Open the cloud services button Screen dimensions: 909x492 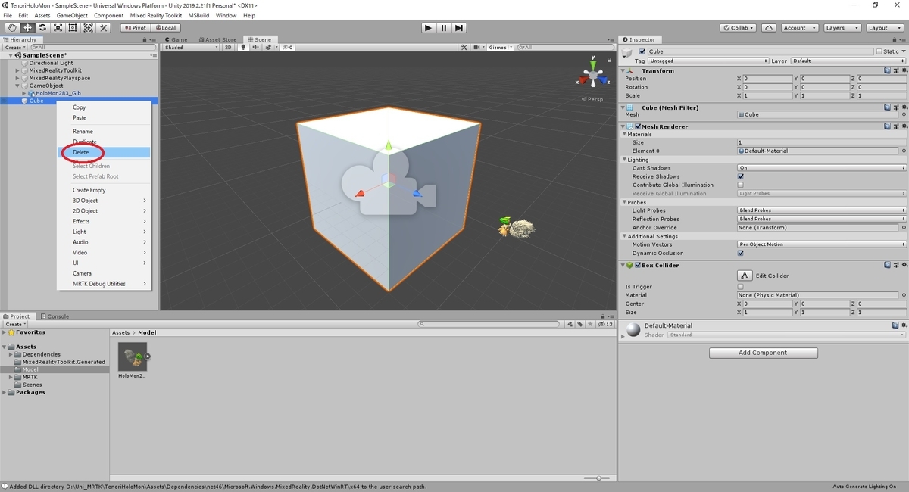coord(769,28)
